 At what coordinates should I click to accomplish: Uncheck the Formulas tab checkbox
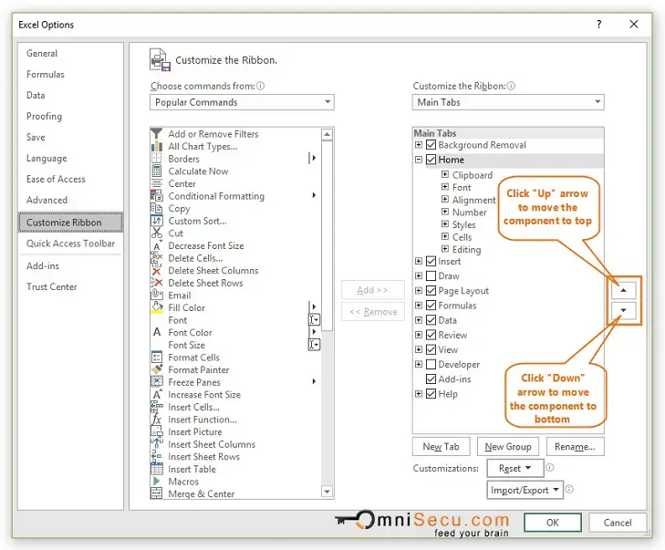(x=431, y=306)
